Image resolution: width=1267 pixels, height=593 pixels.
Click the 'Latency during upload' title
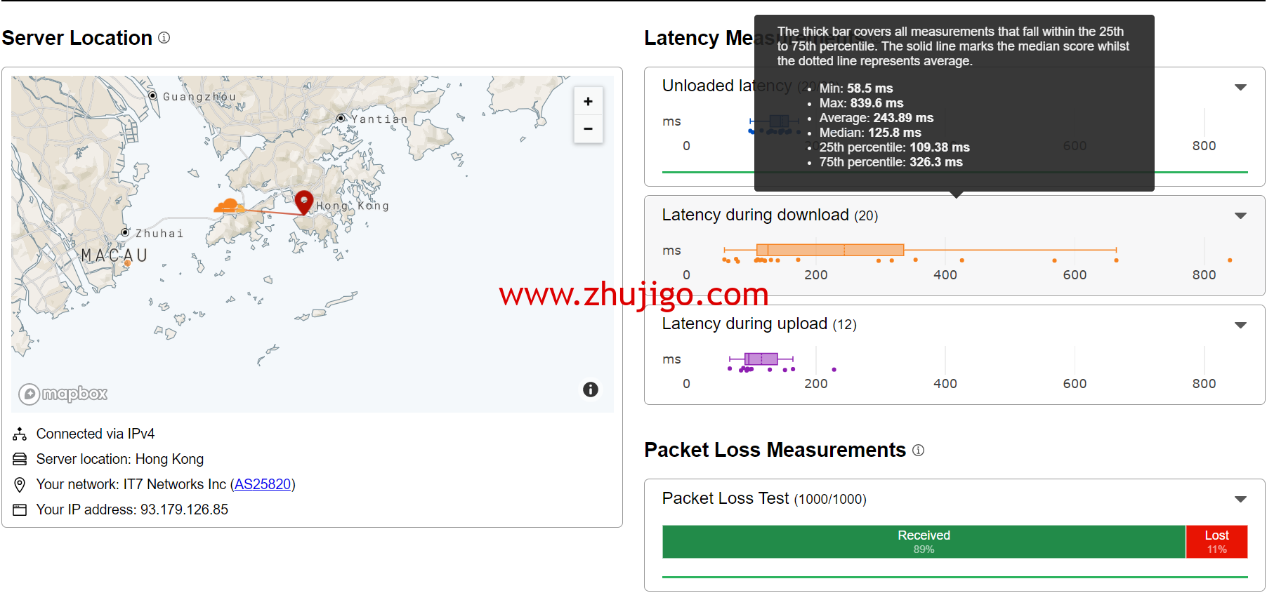tap(744, 324)
